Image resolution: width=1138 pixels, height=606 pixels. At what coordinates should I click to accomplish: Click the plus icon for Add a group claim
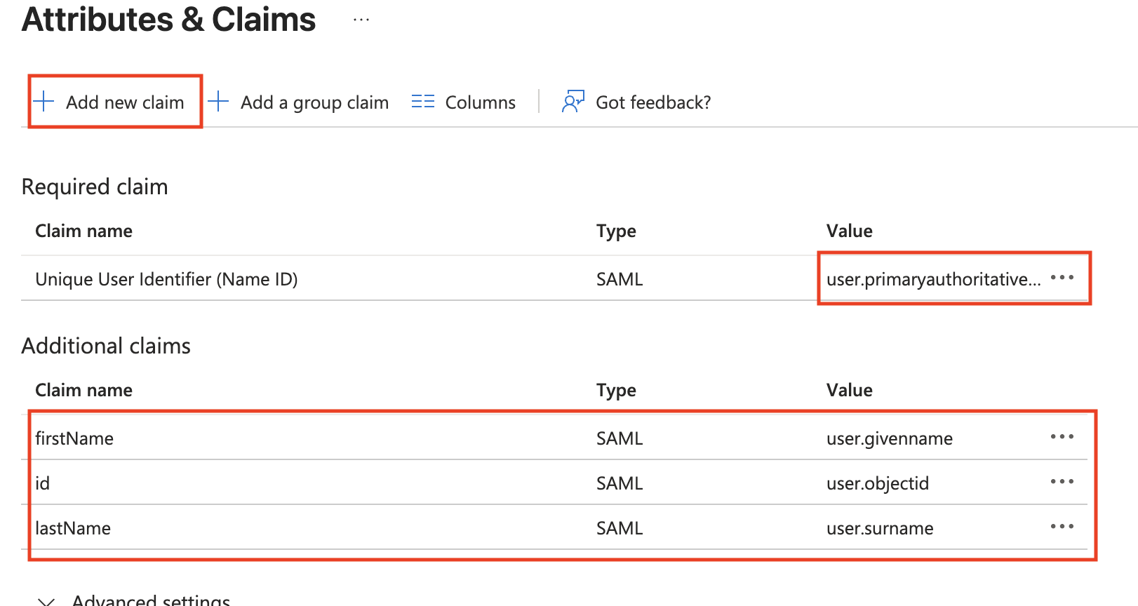218,102
